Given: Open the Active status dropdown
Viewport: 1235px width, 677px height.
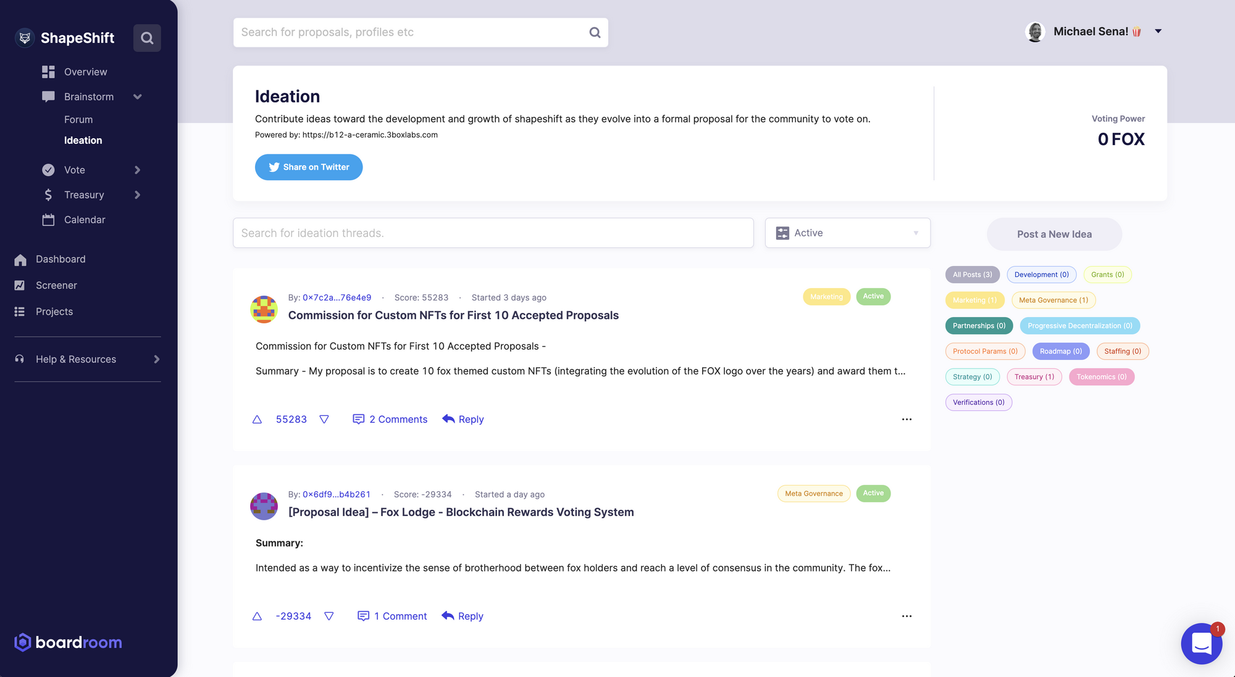Looking at the screenshot, I should [x=847, y=233].
